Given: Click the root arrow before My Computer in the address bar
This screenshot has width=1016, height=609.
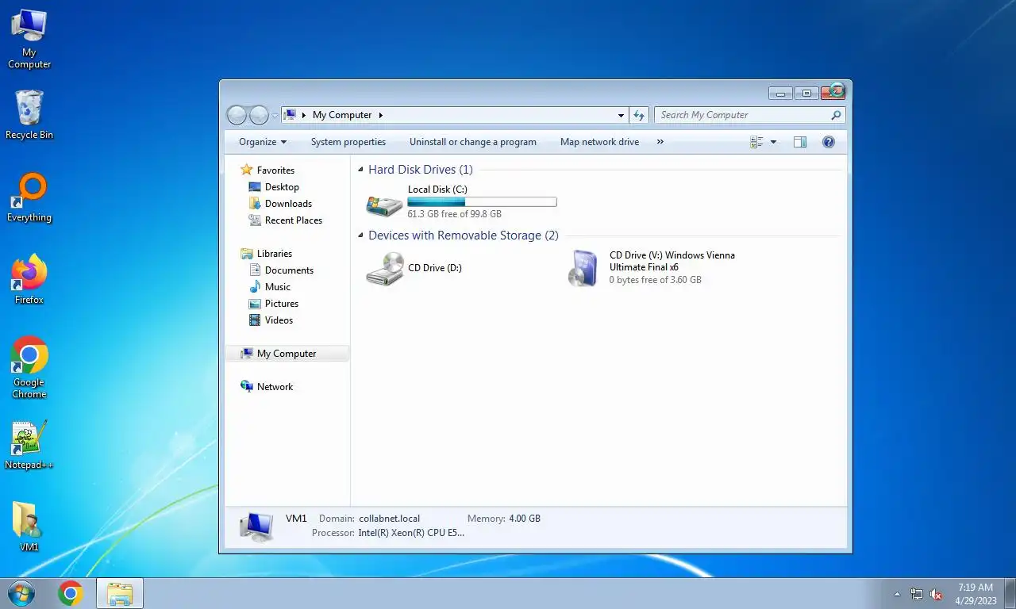Looking at the screenshot, I should 304,115.
